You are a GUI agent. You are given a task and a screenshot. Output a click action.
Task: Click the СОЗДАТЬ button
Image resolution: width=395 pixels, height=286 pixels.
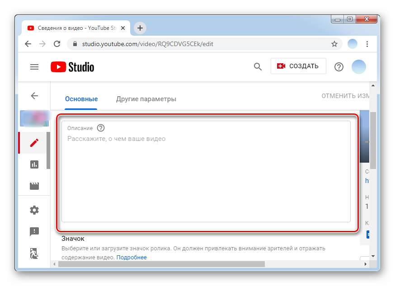click(298, 66)
